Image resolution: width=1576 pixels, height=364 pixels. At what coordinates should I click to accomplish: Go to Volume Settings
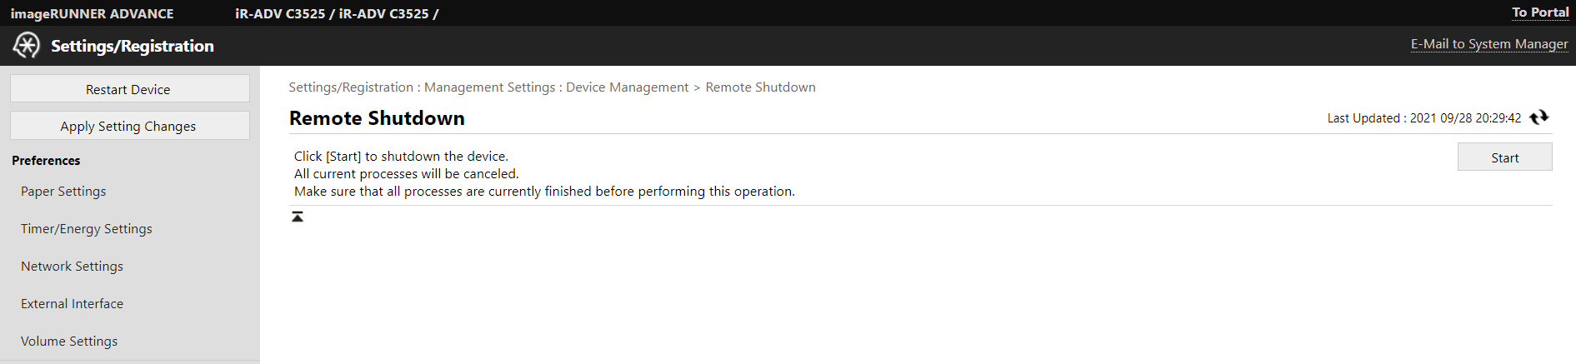(69, 342)
